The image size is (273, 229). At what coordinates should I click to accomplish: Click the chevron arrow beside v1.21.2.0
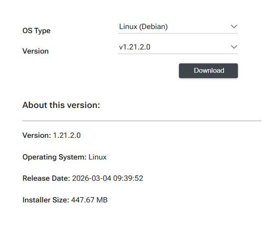(x=234, y=47)
